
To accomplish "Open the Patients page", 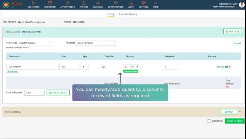I will point(84,4).
